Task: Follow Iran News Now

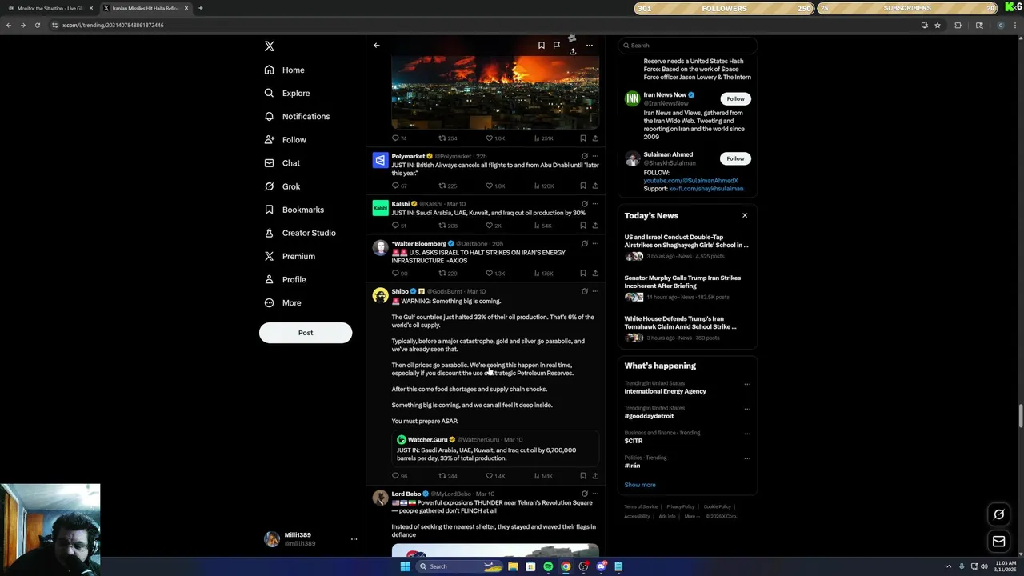Action: [735, 98]
